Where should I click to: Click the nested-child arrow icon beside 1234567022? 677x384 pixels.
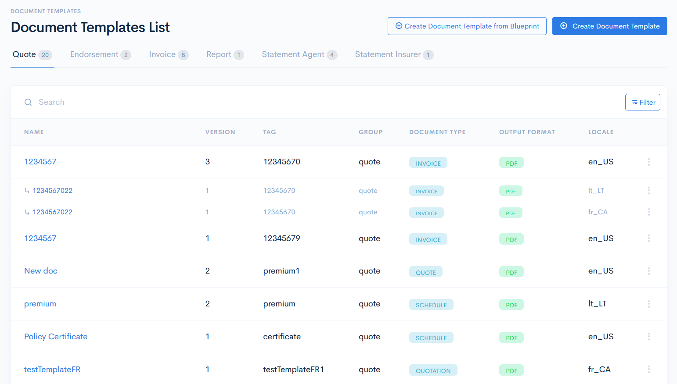27,190
